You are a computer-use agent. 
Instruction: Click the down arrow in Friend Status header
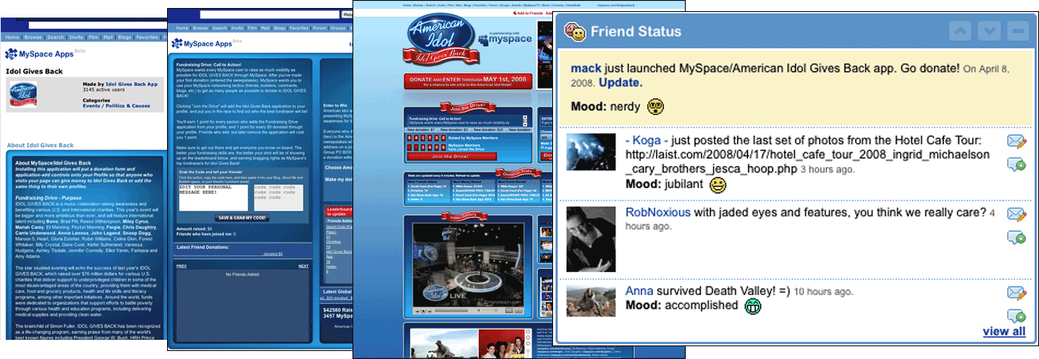point(989,32)
